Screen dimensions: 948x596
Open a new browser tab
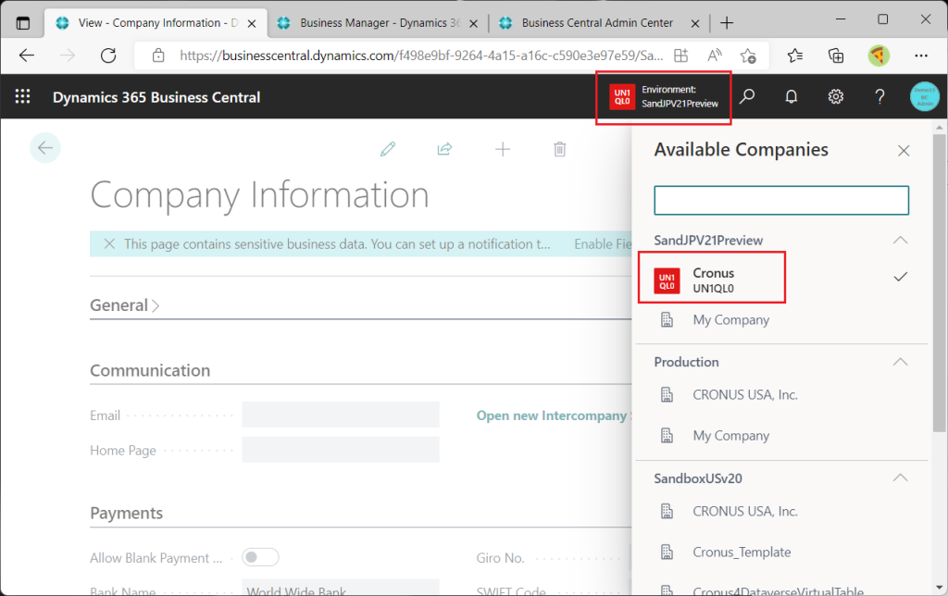pyautogui.click(x=727, y=23)
